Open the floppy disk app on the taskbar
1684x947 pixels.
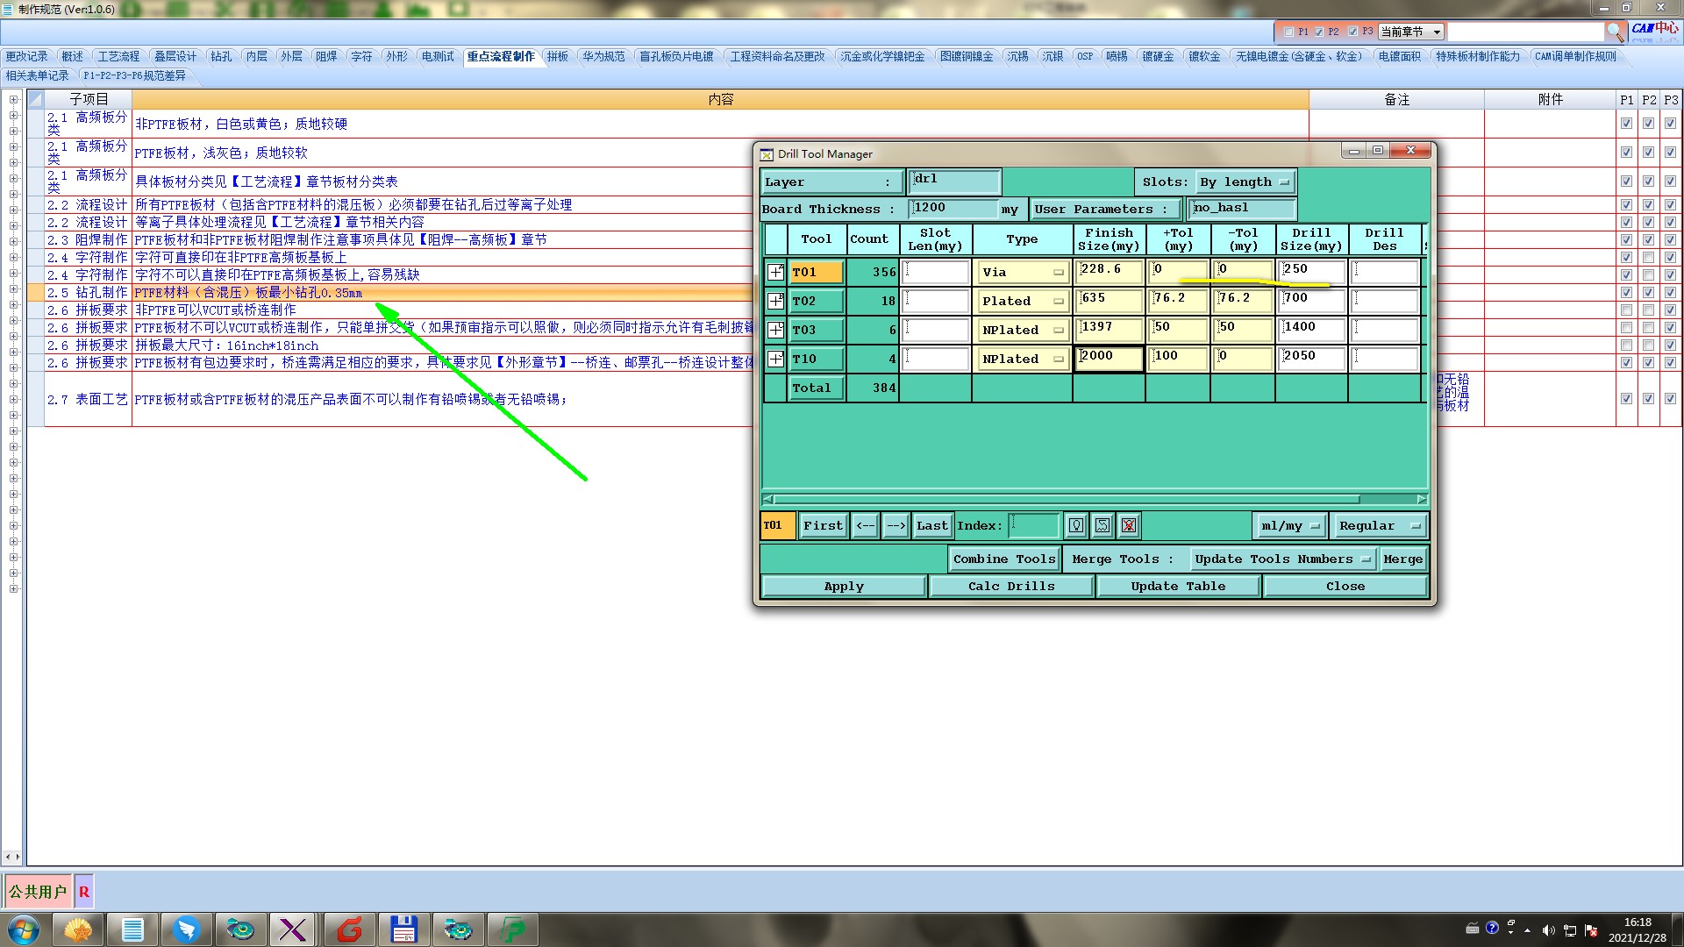pyautogui.click(x=403, y=929)
